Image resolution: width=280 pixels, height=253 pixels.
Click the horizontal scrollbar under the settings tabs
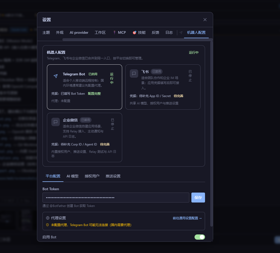click(136, 40)
